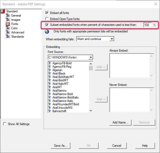Click the Save As... button

[x=60, y=146]
